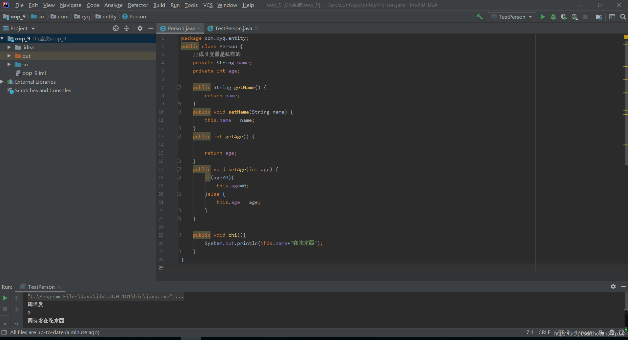The width and height of the screenshot is (628, 340).
Task: Run TestPerson with Coverage shield icon
Action: click(564, 17)
